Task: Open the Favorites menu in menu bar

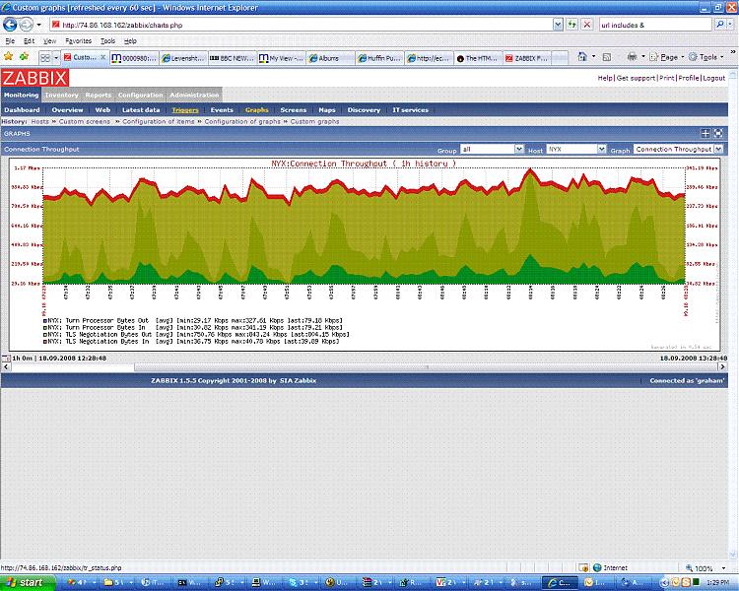Action: coord(78,41)
